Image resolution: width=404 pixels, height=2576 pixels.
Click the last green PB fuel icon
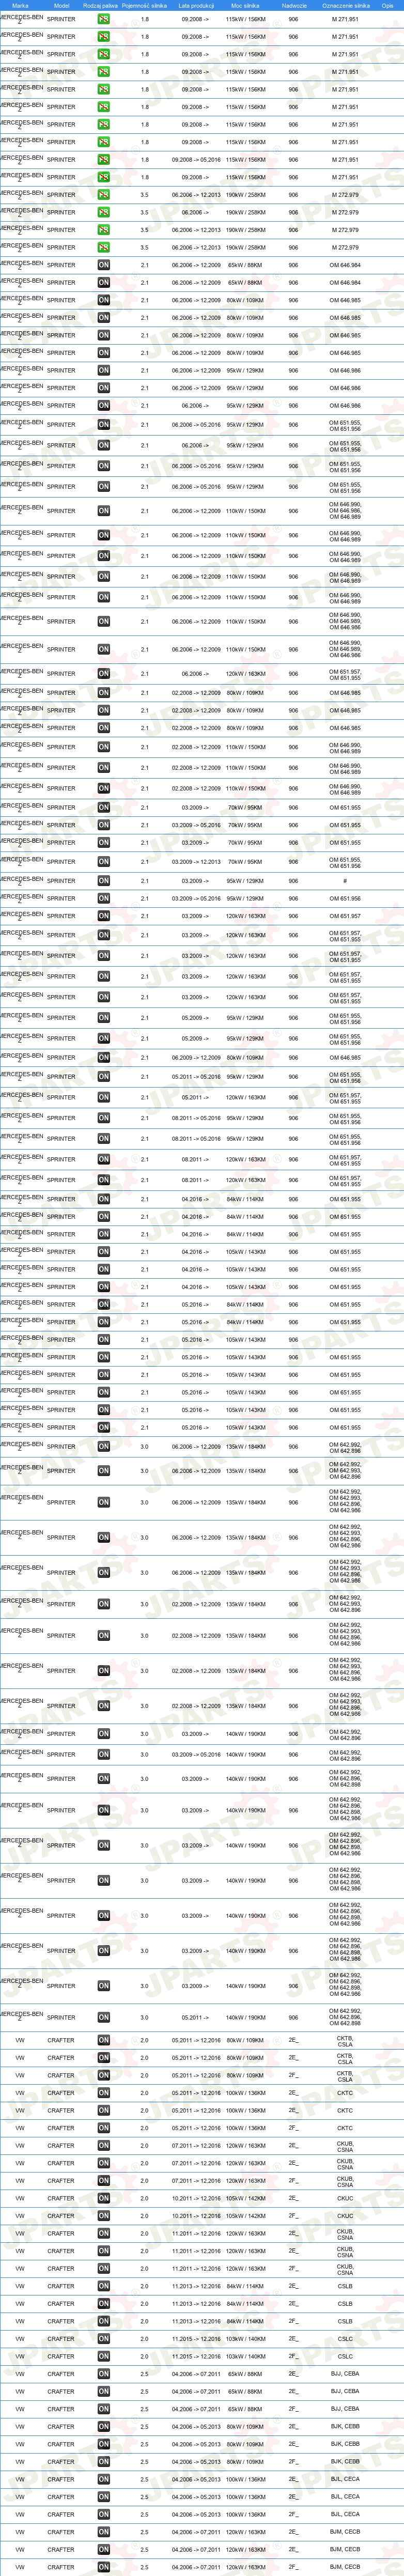coord(103,247)
